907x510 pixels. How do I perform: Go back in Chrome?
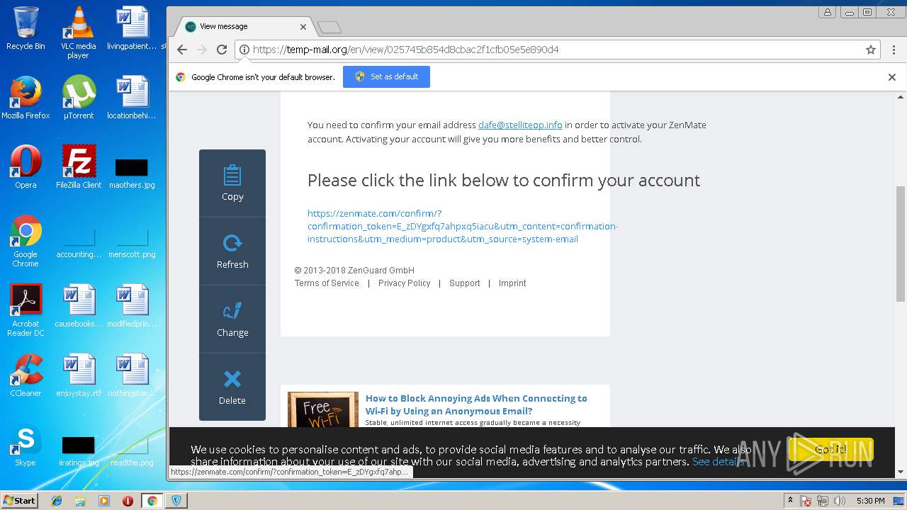[x=182, y=50]
